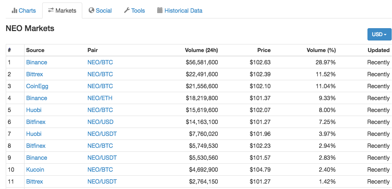
Task: Click the bar chart icon on Charts tab
Action: point(14,10)
